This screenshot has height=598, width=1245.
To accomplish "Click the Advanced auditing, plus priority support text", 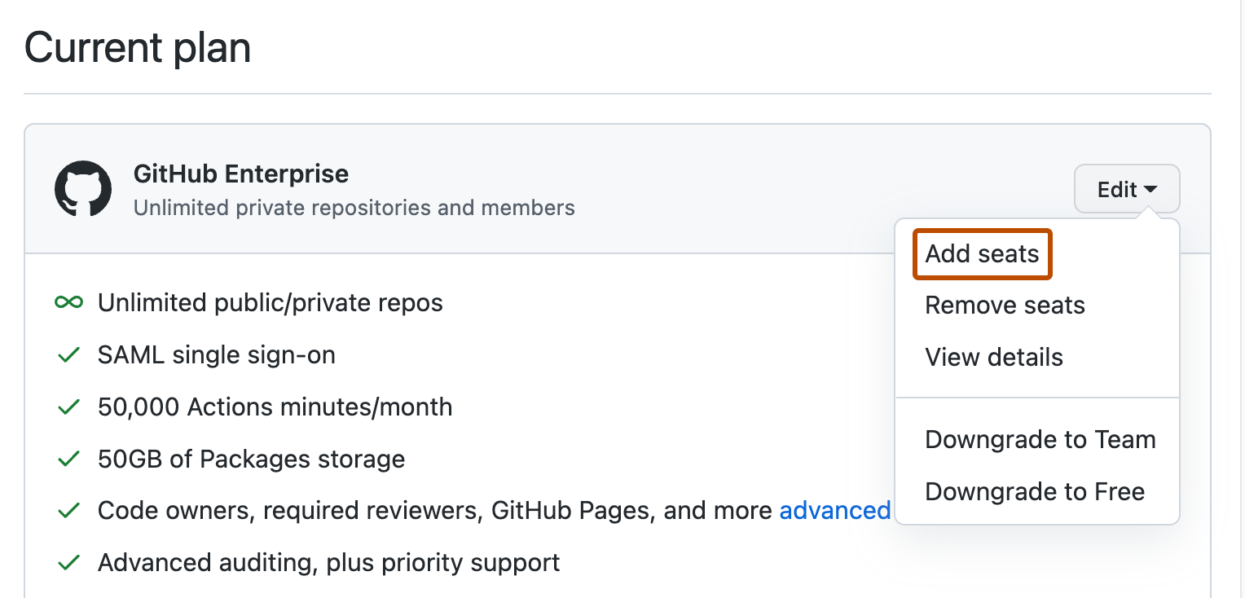I will click(328, 563).
